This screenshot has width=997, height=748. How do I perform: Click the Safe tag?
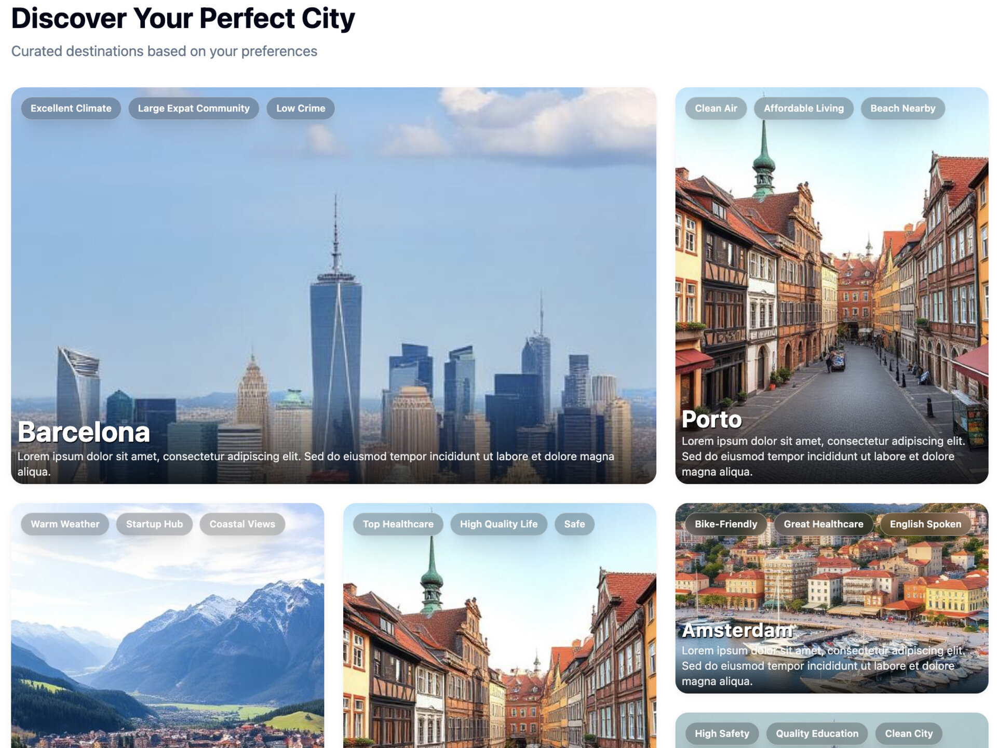click(574, 524)
